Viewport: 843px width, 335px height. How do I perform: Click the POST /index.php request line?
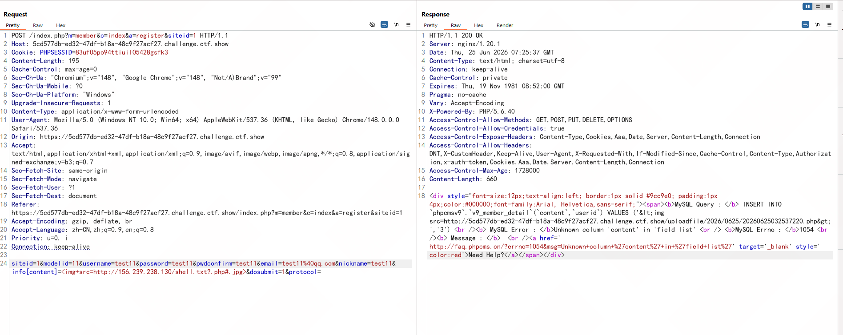[120, 36]
